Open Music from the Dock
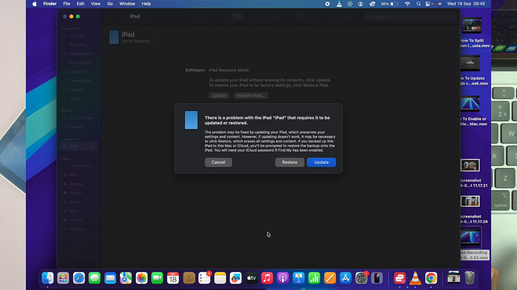Viewport: 517px width, 290px height. click(x=267, y=278)
